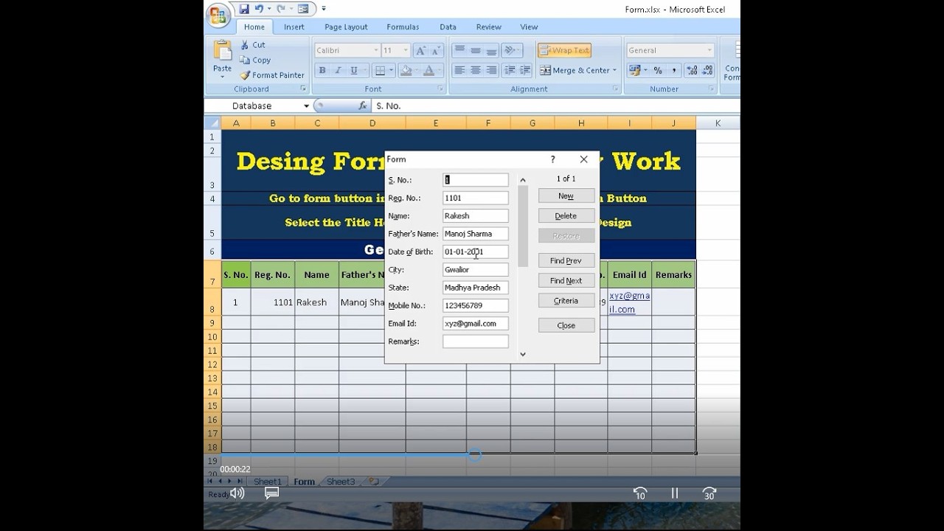Click the Name field containing Rakesh
The image size is (944, 531).
pos(476,216)
